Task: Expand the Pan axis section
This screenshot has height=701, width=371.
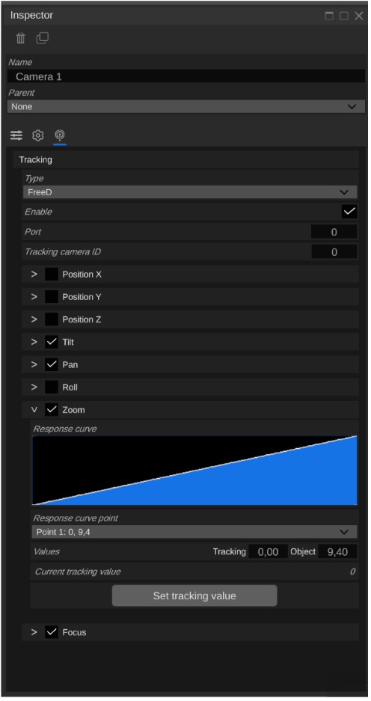Action: (x=34, y=364)
